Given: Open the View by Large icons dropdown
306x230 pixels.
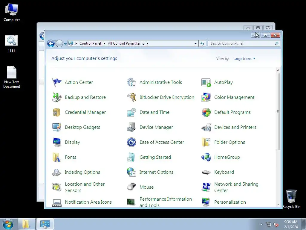Looking at the screenshot, I should [244, 59].
